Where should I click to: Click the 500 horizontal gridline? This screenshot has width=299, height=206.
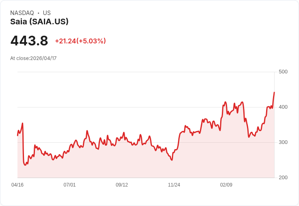point(146,72)
